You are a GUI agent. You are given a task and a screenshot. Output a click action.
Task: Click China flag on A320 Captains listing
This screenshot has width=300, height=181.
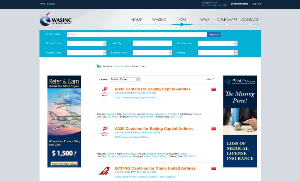213,129
